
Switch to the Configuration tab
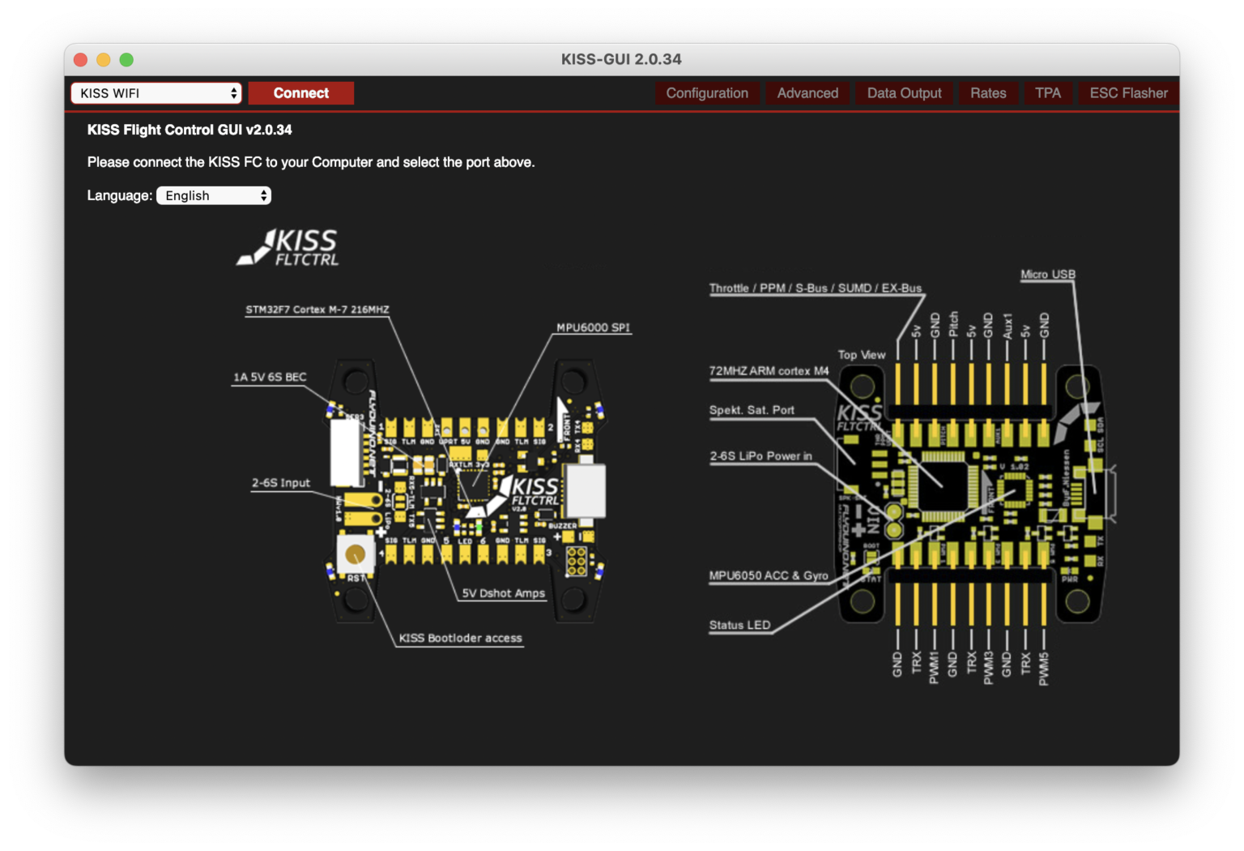[x=707, y=92]
